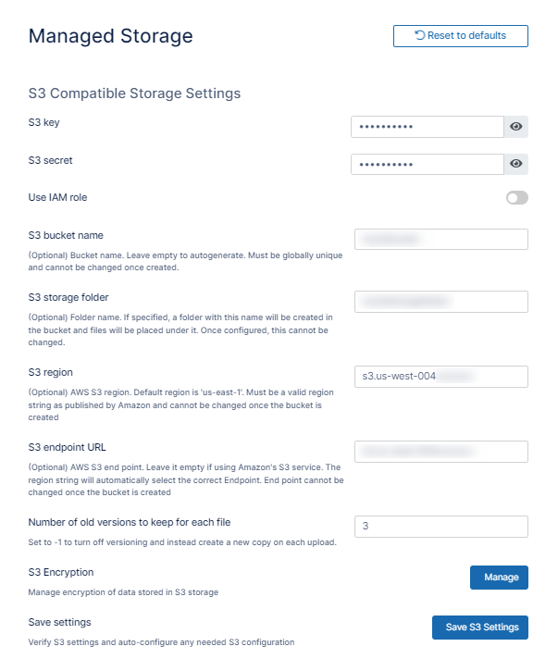
Task: Reveal the S3 key with eye icon
Action: pos(516,127)
